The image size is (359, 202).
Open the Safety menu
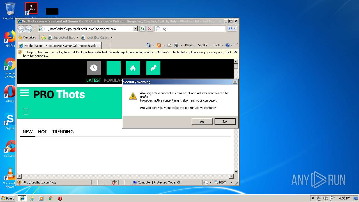[x=204, y=45]
